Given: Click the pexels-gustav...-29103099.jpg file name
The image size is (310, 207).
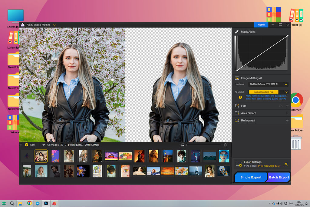Looking at the screenshot, I should 84,145.
